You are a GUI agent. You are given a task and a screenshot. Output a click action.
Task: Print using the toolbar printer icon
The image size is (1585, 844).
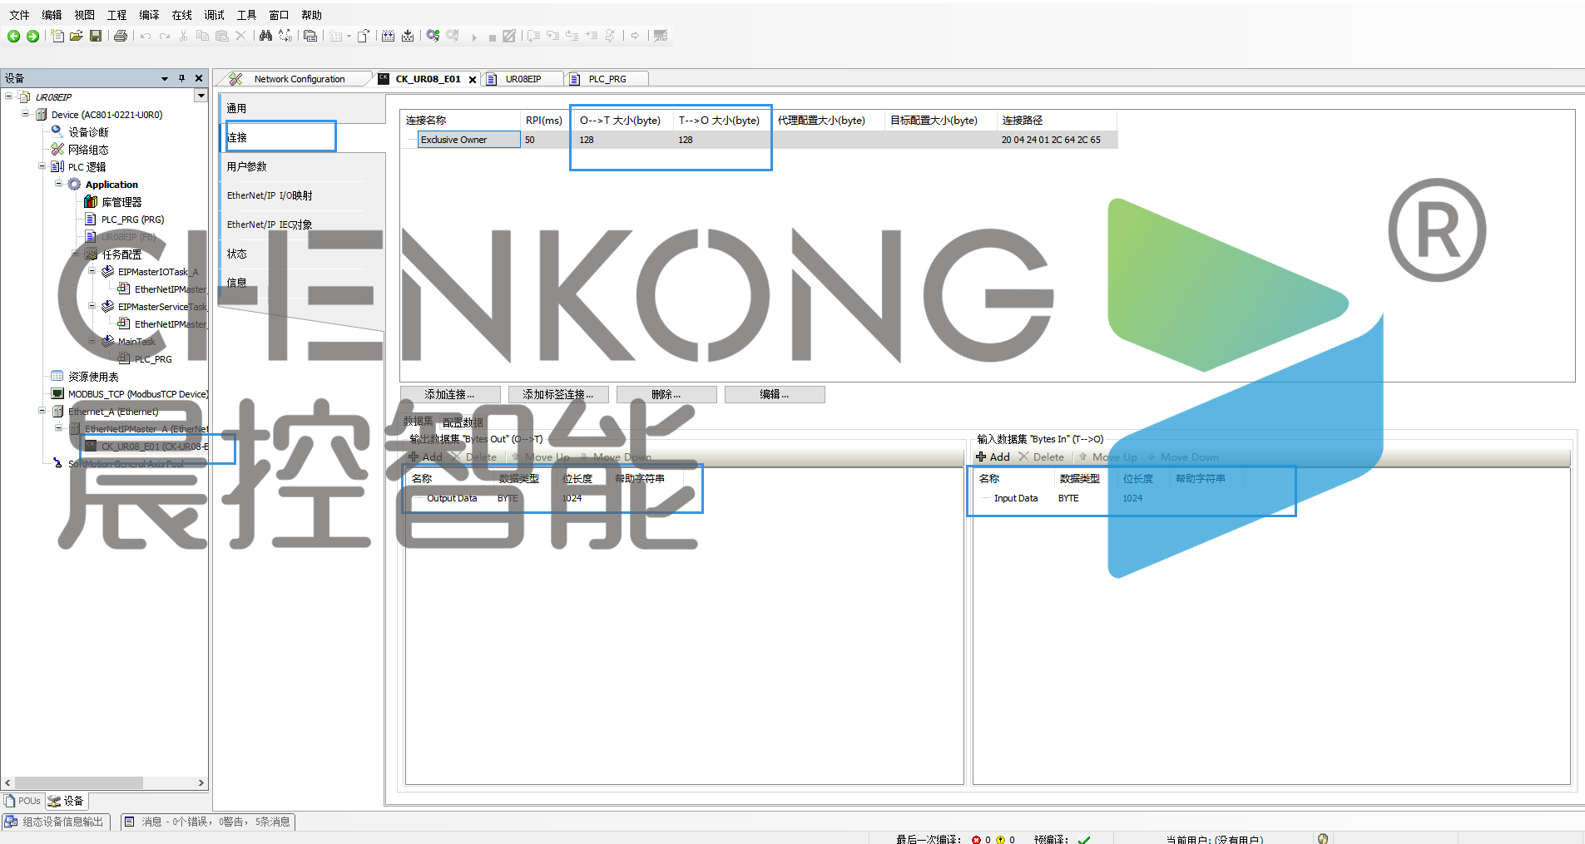[x=121, y=36]
